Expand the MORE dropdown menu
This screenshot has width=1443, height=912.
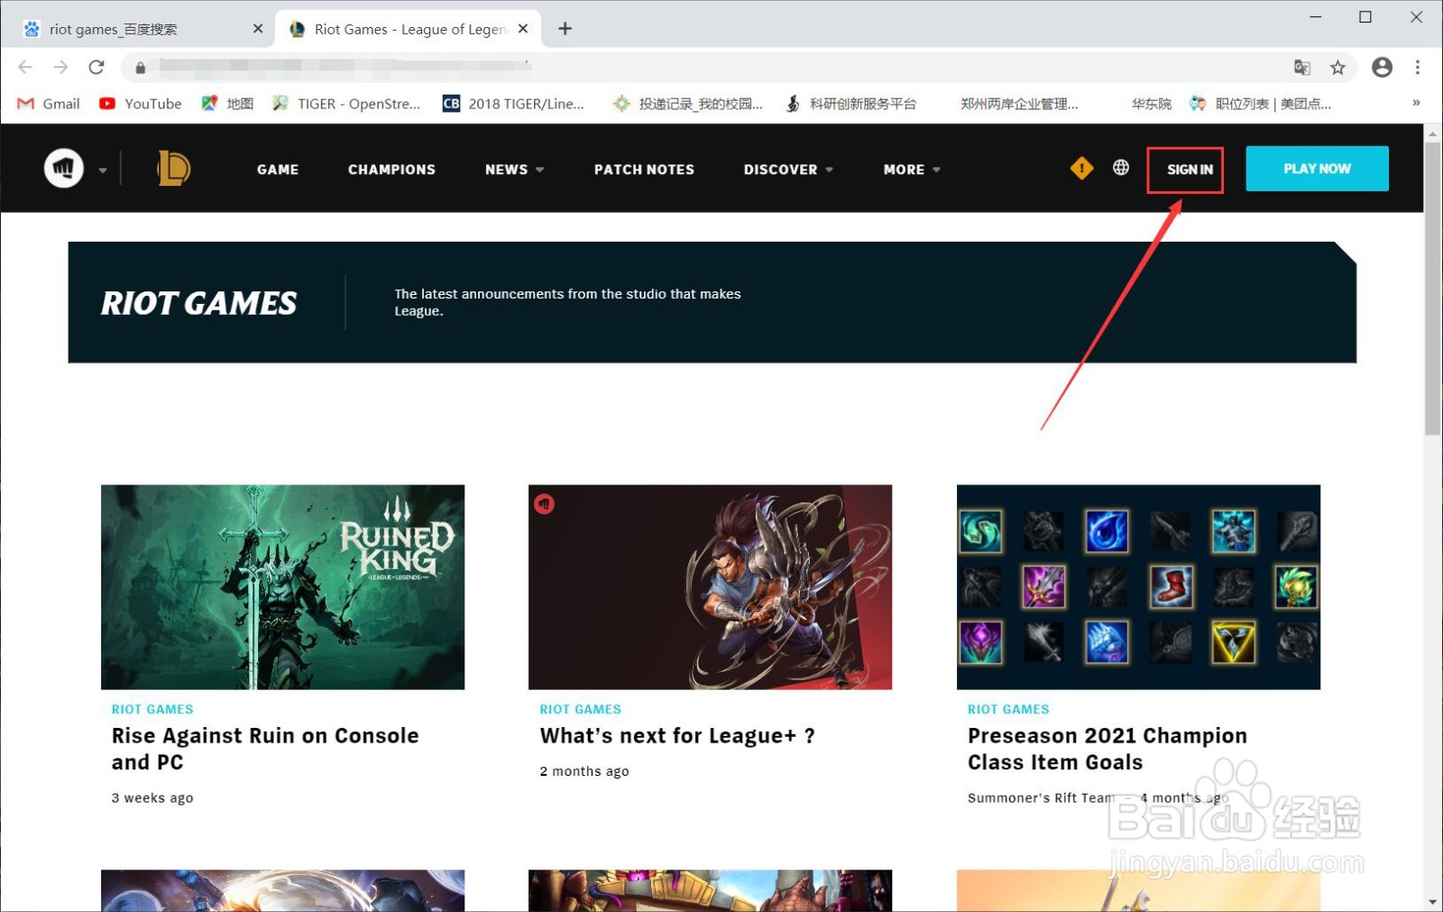point(912,170)
